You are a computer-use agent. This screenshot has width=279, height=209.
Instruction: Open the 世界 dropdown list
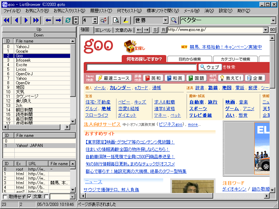click(166, 21)
